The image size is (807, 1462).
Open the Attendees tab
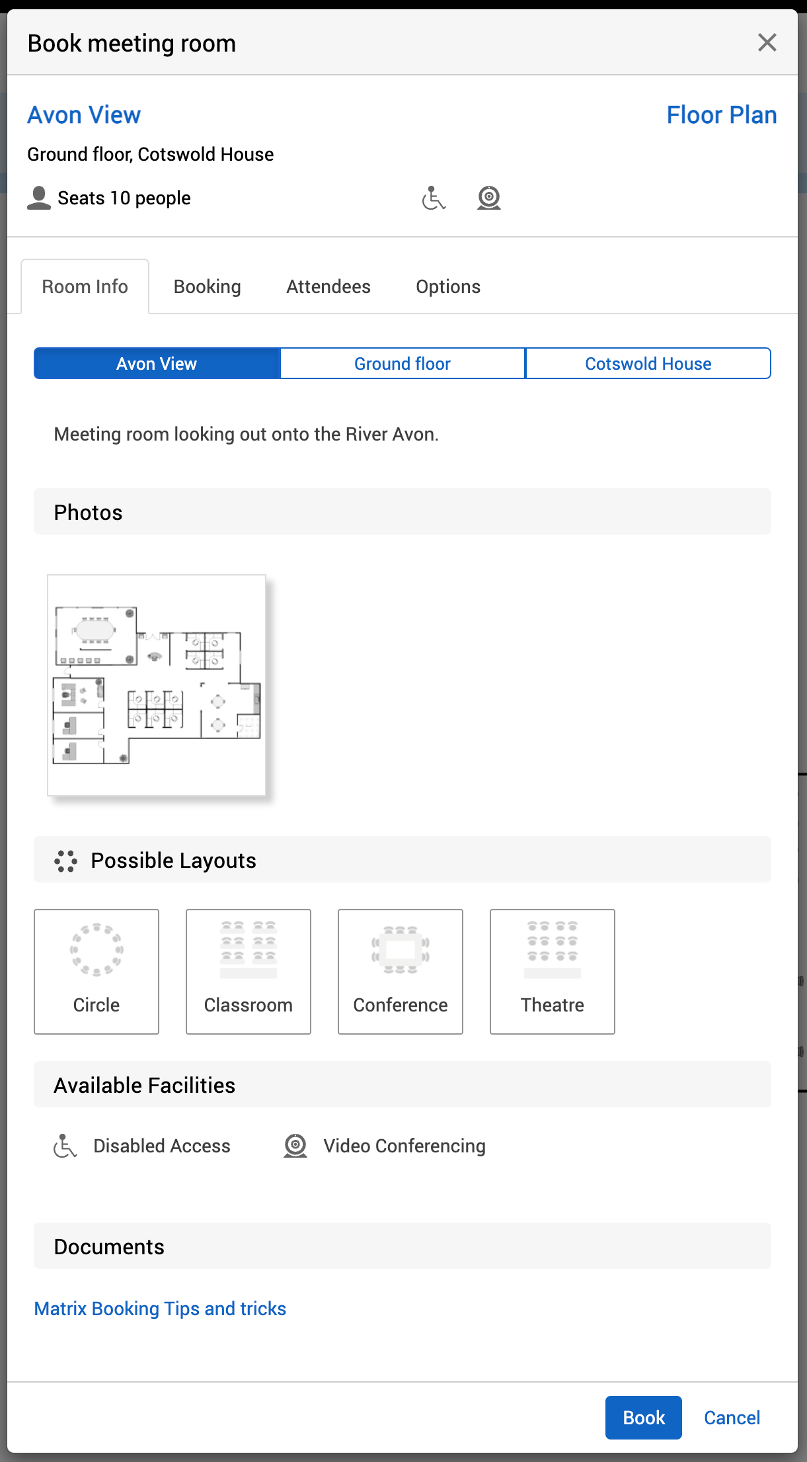tap(328, 286)
